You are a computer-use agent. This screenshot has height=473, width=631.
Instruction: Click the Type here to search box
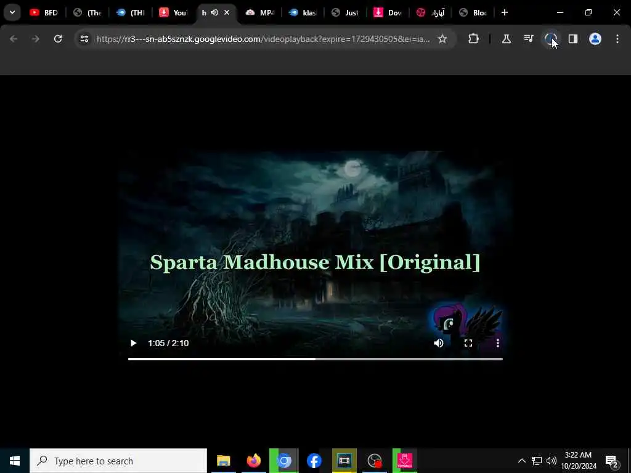tap(118, 461)
